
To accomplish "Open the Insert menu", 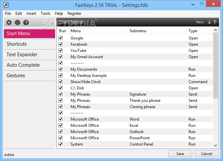I will pyautogui.click(x=31, y=13).
